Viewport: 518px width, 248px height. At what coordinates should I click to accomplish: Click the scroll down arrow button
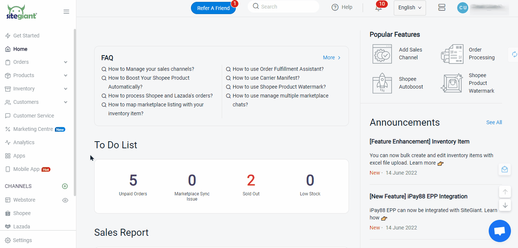[x=505, y=205]
